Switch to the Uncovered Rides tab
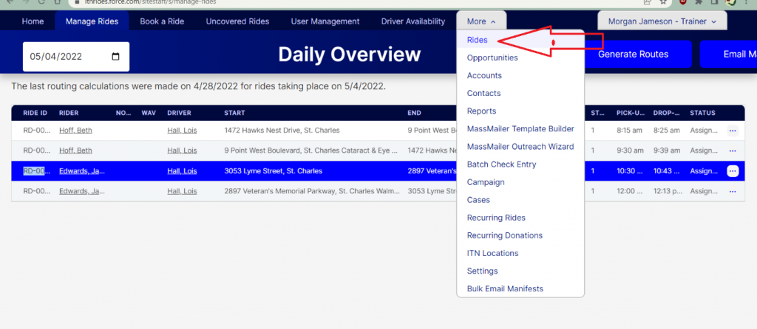 click(x=237, y=21)
